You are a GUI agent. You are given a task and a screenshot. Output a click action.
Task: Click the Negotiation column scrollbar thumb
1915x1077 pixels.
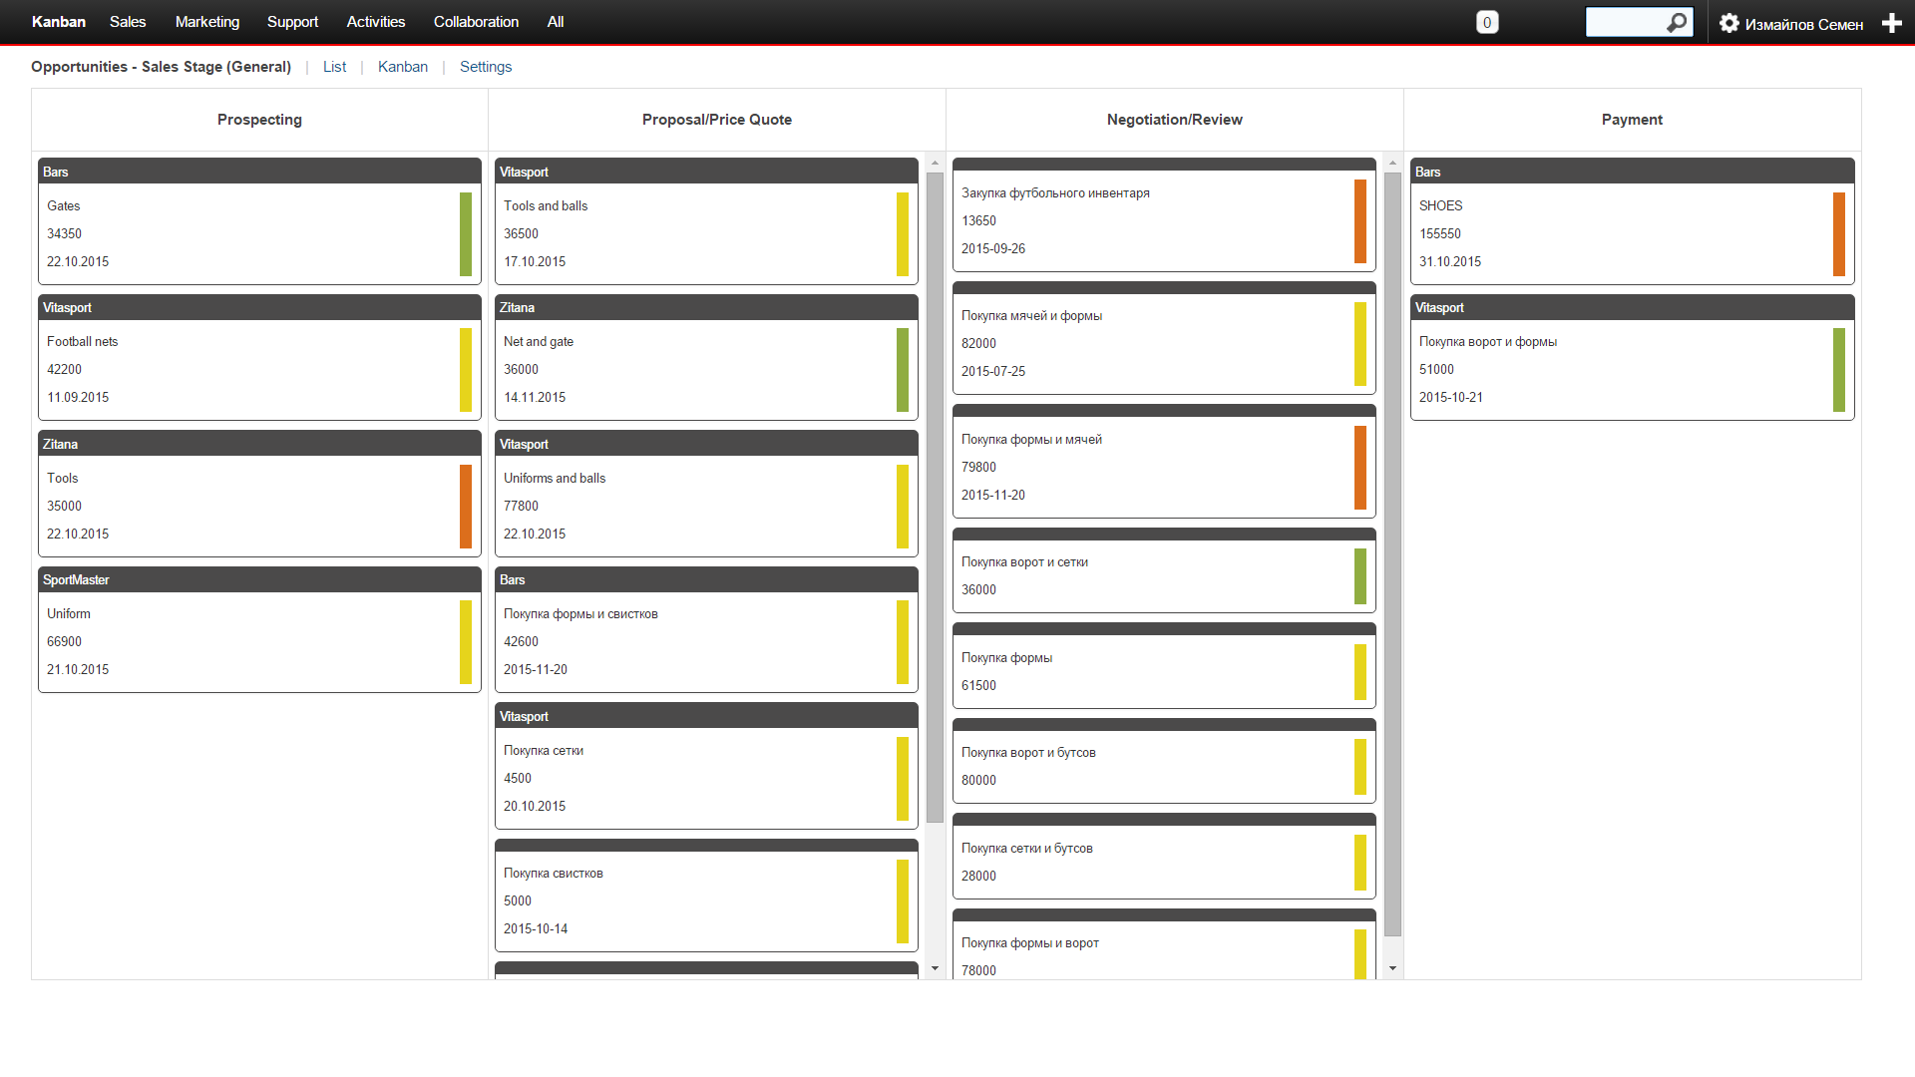coord(1392,554)
